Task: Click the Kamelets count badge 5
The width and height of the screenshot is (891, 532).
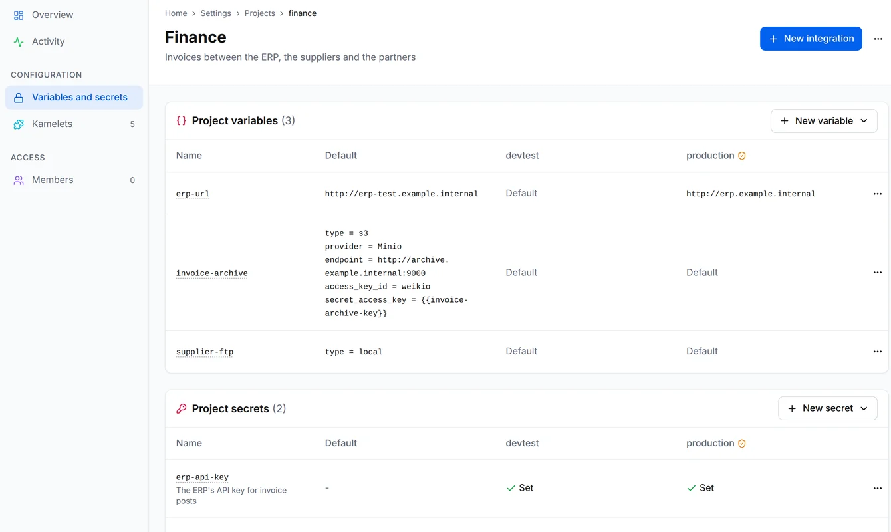Action: (x=132, y=124)
